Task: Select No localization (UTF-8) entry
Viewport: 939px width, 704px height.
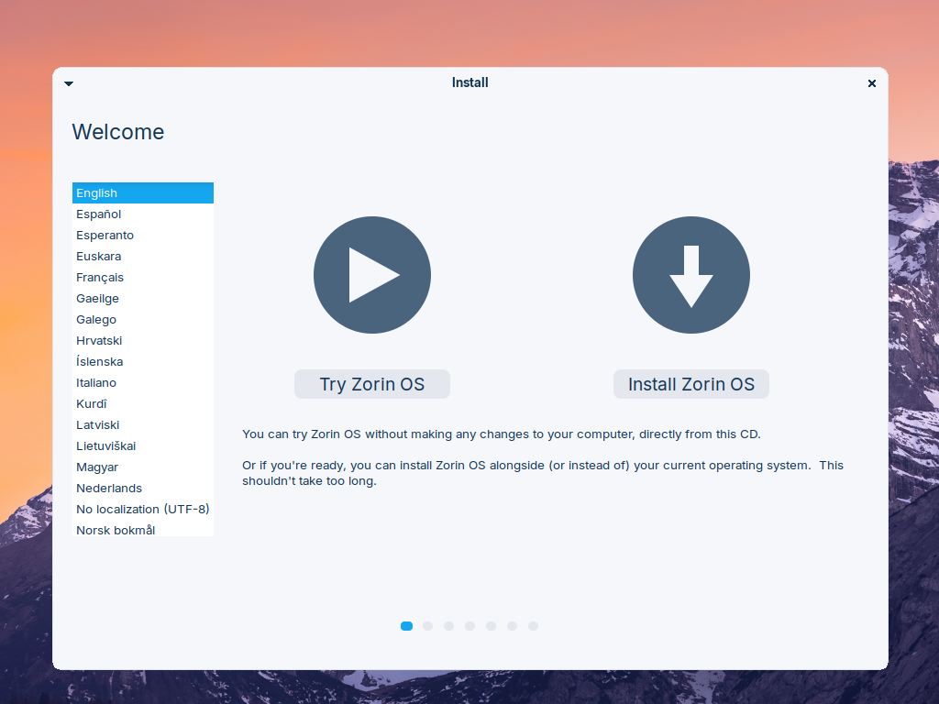Action: (143, 509)
